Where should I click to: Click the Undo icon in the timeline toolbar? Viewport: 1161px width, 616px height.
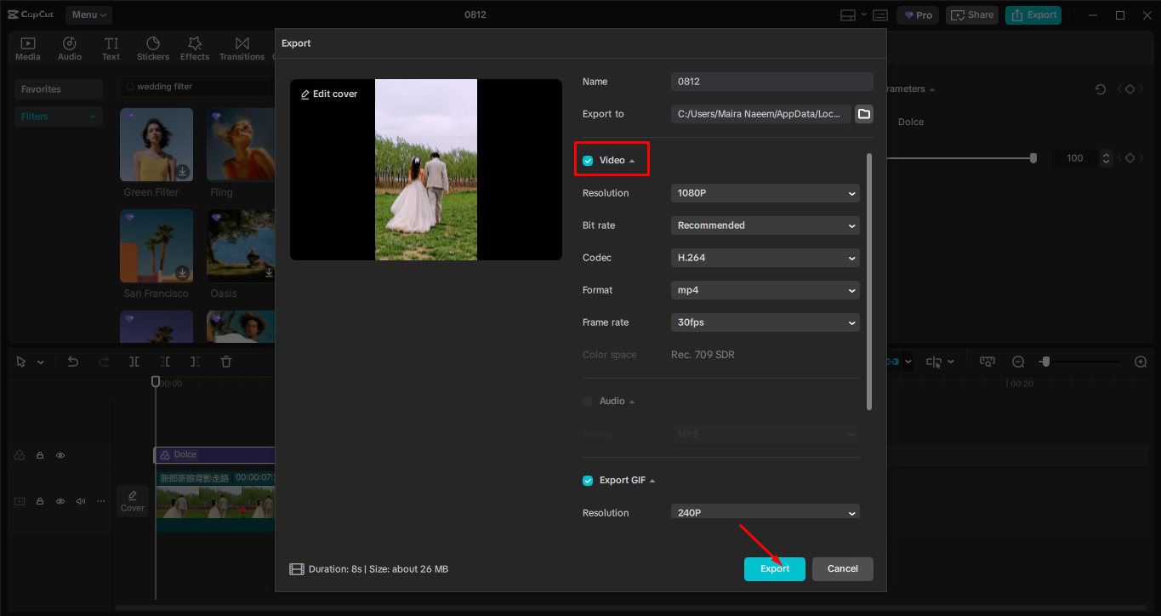[x=73, y=361]
